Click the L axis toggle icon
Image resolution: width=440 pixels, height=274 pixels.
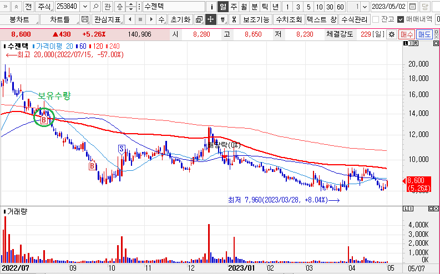point(406,43)
